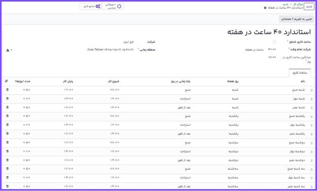The height and width of the screenshot is (191, 317).
Task: Toggle the ساعت کاری شناور checkbox
Action: point(274,42)
